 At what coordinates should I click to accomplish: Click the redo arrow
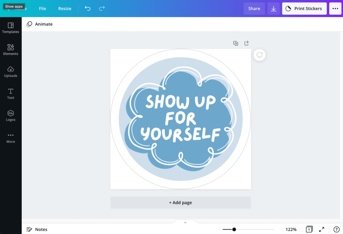tap(102, 8)
